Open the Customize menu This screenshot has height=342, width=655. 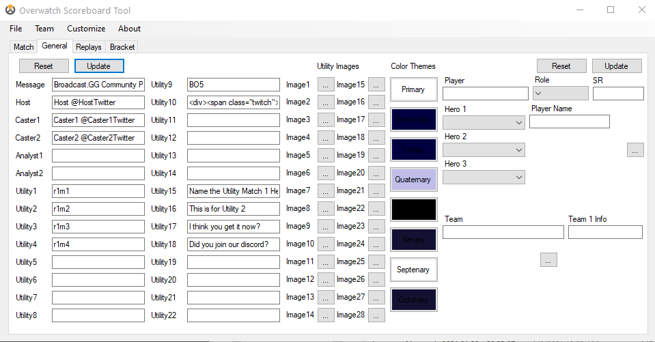pyautogui.click(x=86, y=29)
